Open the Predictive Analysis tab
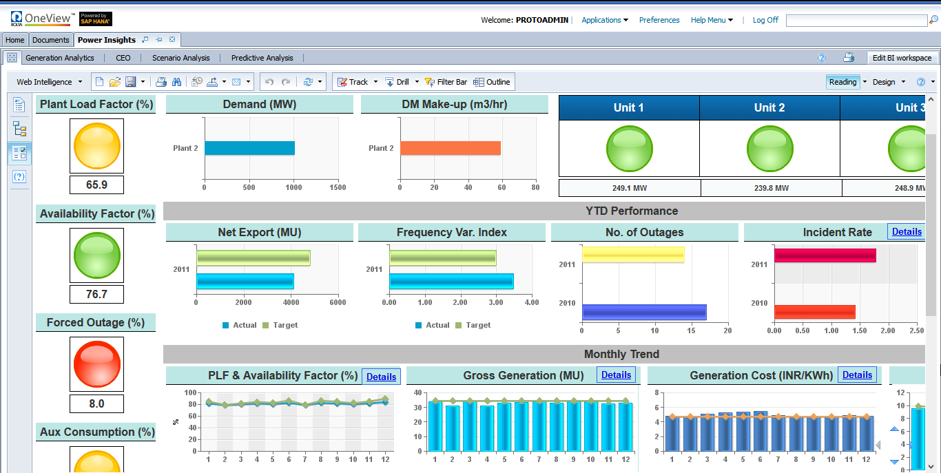The image size is (941, 473). (x=262, y=58)
